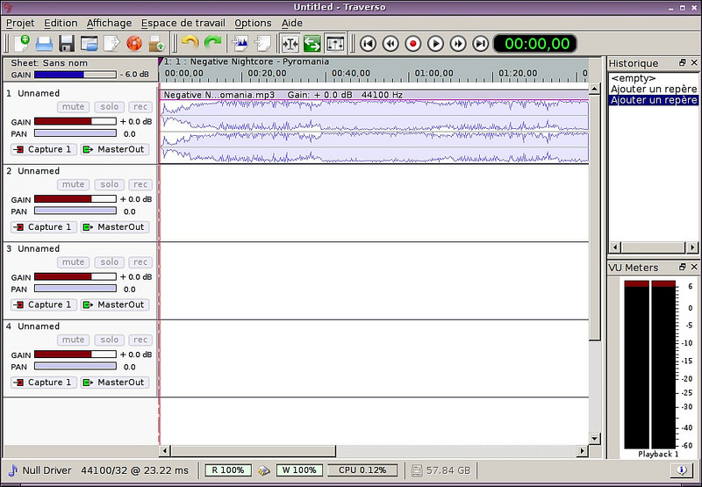Open Capture 1 input selector on track 1
This screenshot has width=702, height=487.
[43, 149]
